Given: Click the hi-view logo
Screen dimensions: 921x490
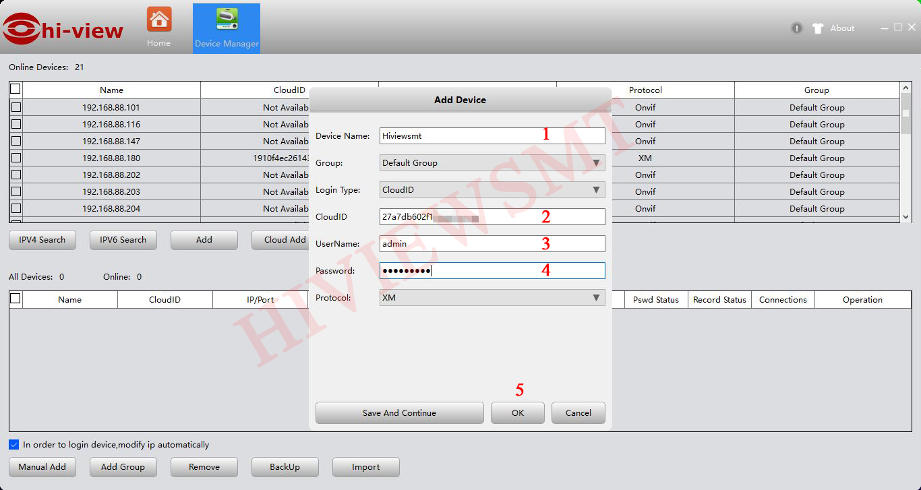Looking at the screenshot, I should 62,29.
